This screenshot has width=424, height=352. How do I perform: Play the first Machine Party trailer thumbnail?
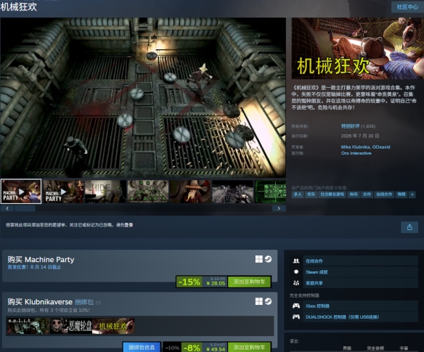pos(21,192)
